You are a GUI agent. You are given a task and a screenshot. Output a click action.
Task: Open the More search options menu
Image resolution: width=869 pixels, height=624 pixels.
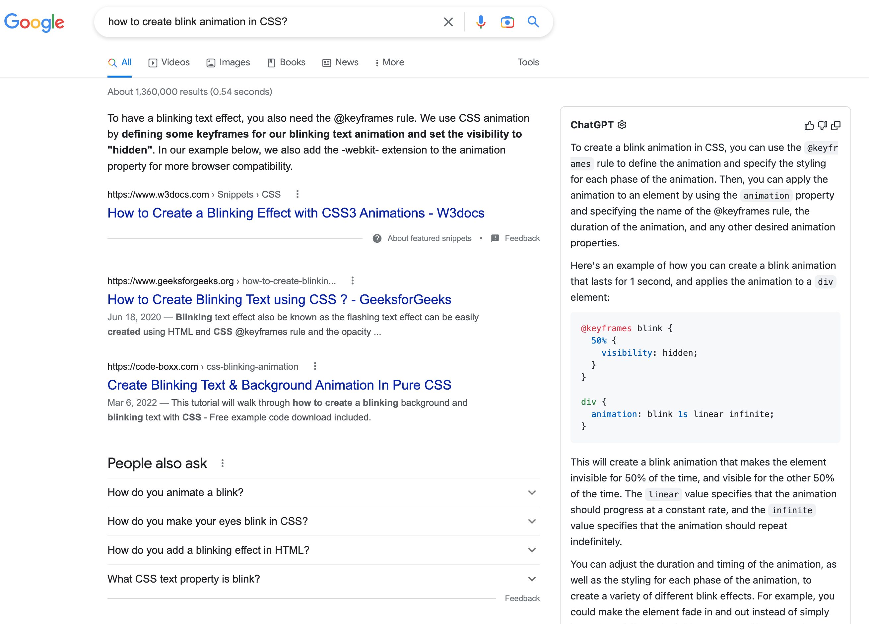point(390,62)
